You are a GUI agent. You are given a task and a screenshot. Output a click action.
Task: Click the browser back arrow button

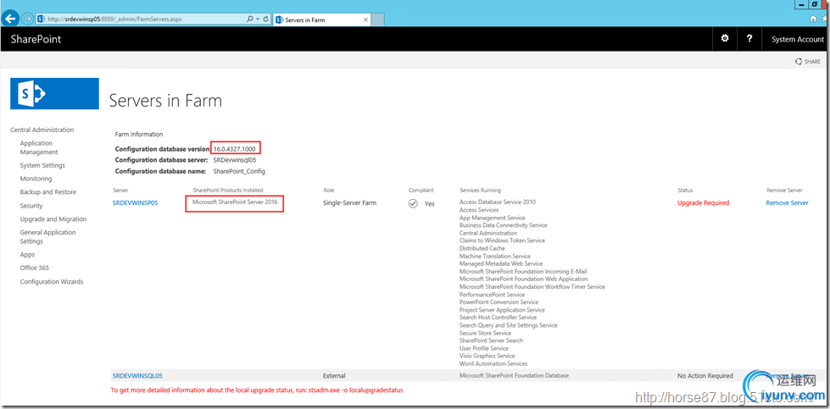[11, 19]
